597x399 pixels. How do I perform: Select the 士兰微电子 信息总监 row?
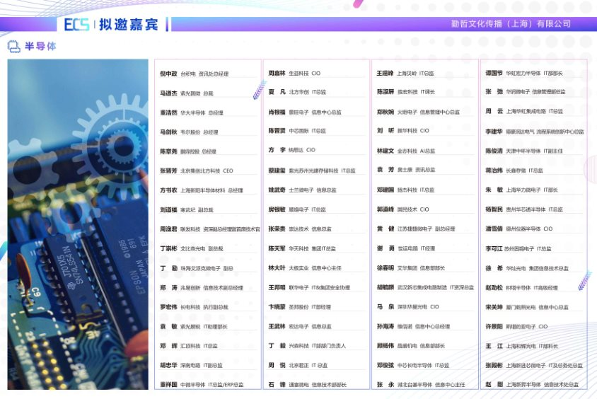302,190
